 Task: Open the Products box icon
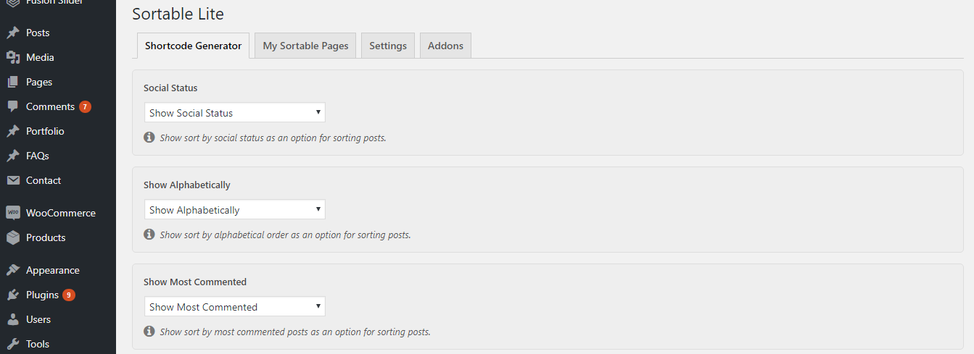tap(13, 237)
